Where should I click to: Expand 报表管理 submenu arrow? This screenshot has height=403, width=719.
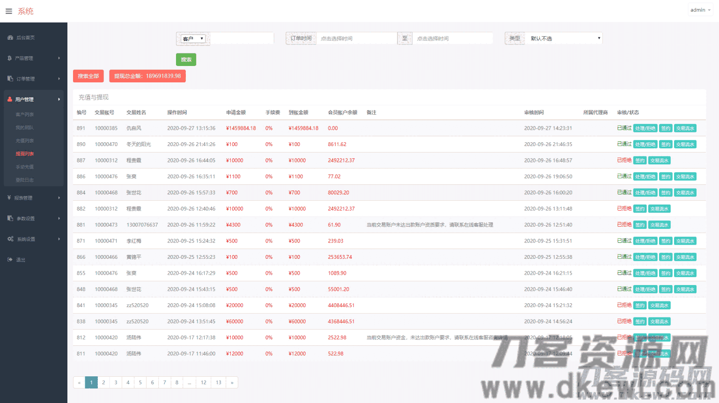(x=59, y=198)
